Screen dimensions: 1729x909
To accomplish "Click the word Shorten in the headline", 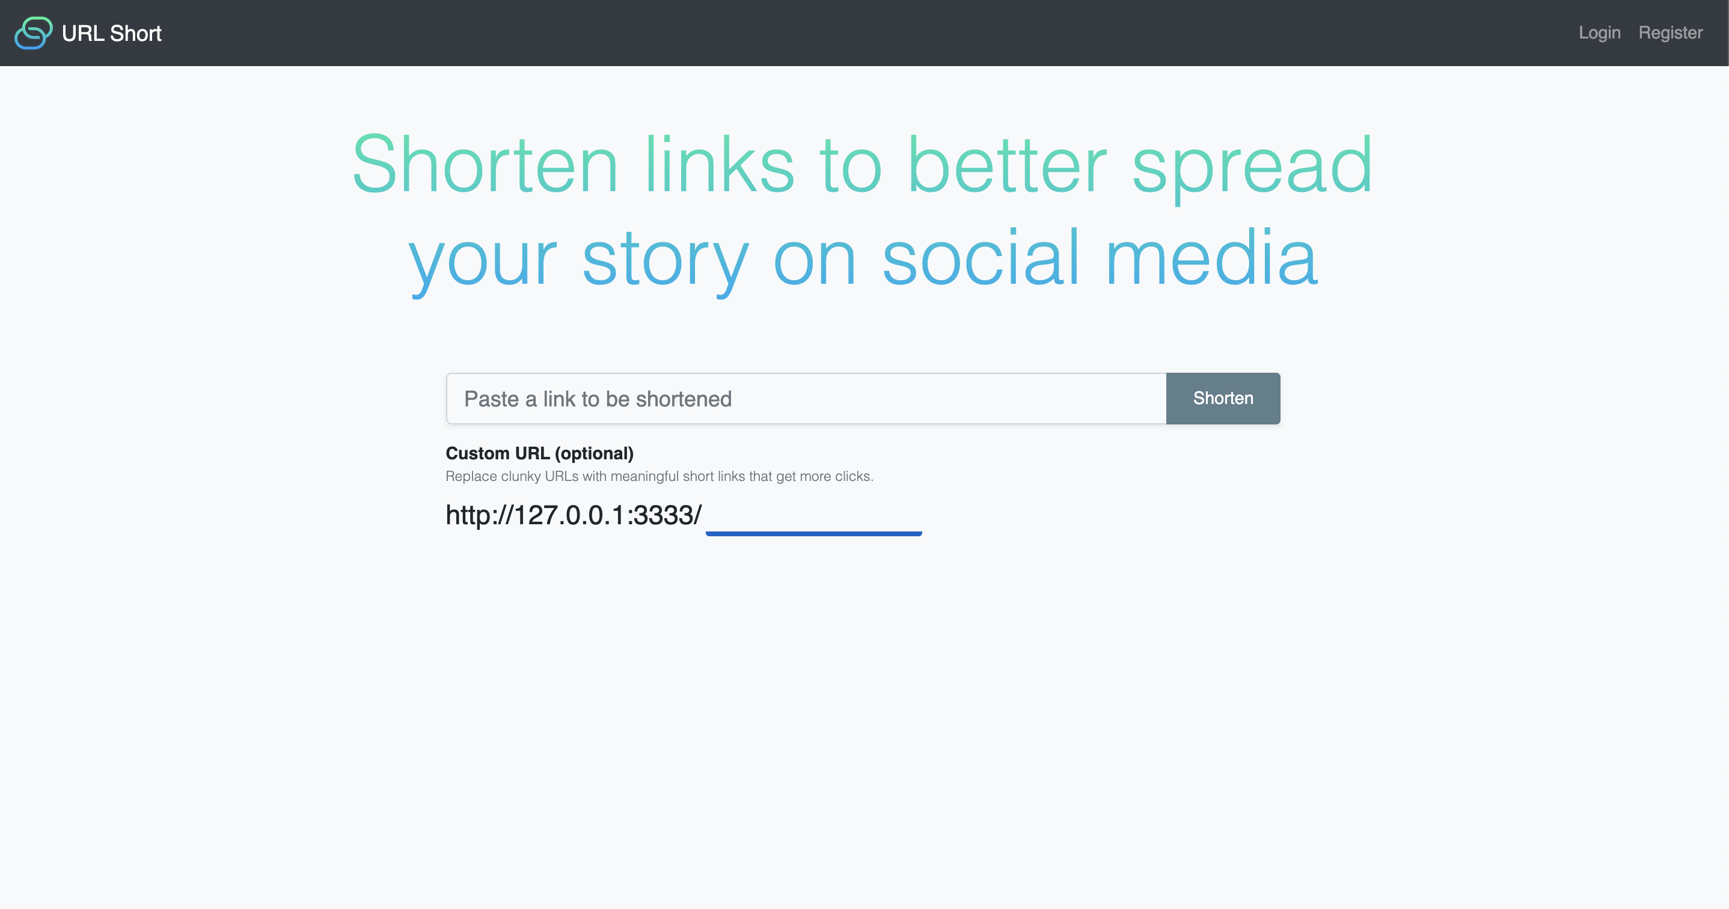I will (484, 165).
